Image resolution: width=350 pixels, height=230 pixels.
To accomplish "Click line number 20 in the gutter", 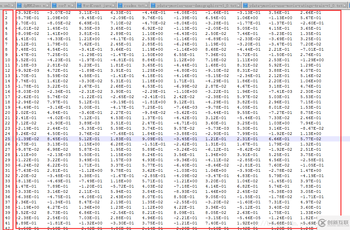I will (7, 113).
